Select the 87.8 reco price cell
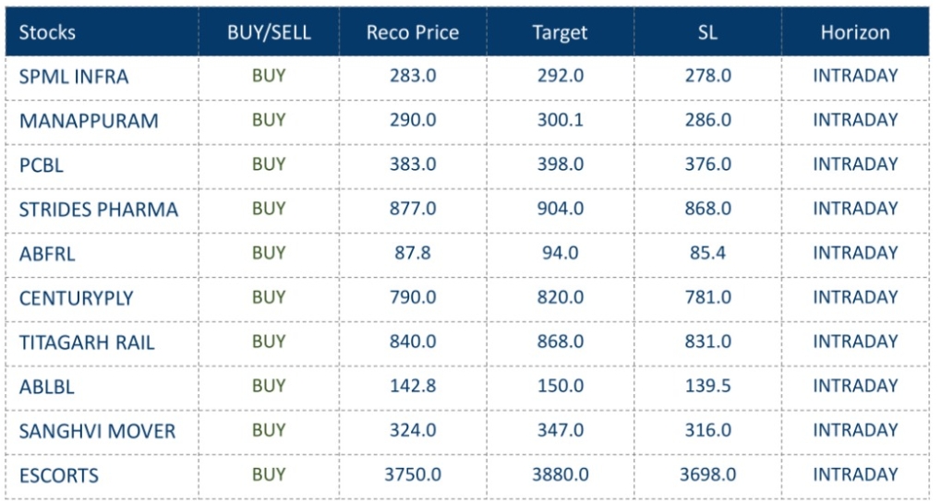 [x=413, y=253]
